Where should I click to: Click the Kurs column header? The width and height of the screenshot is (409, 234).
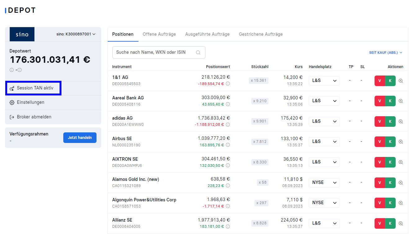point(299,67)
